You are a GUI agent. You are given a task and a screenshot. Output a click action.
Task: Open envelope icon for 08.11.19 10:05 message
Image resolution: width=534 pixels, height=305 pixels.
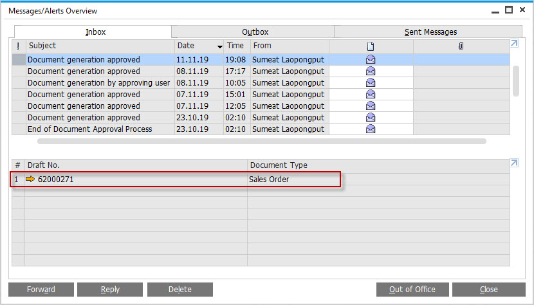pos(371,83)
